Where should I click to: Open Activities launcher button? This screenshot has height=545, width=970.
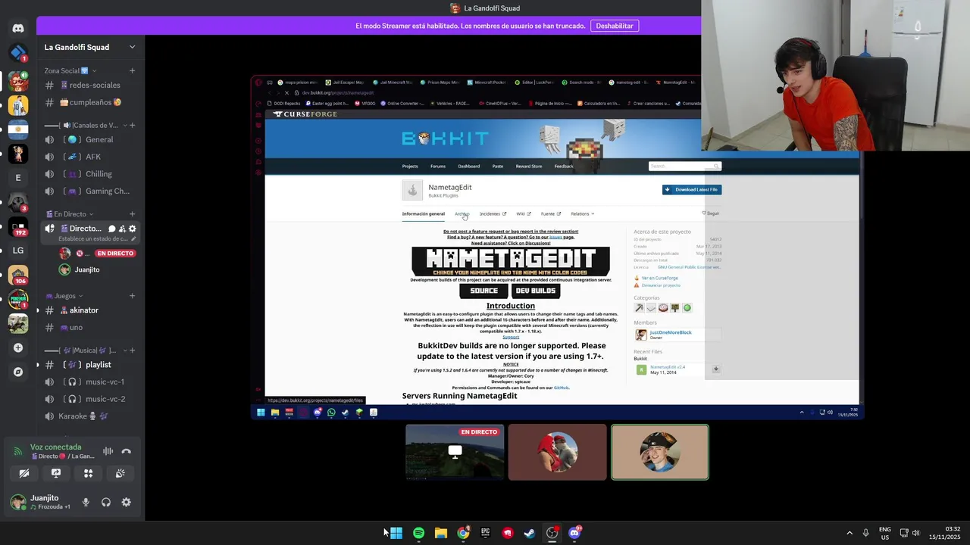(88, 473)
